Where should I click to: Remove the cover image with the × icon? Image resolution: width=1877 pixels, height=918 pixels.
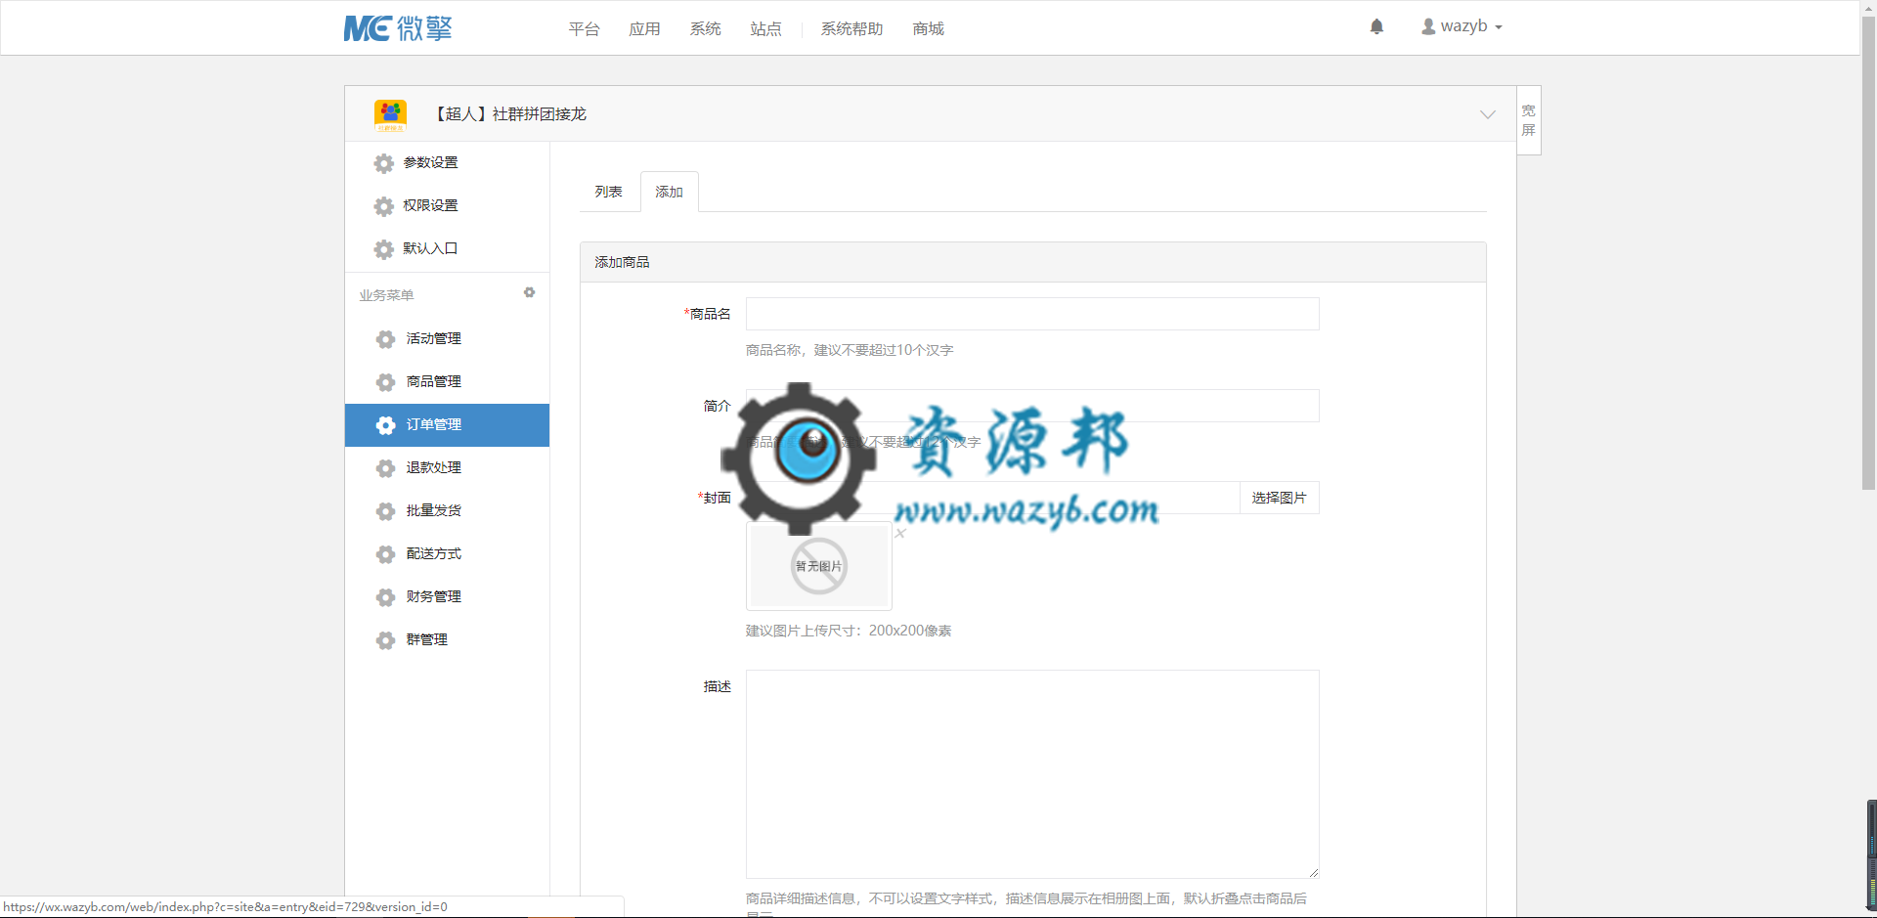click(900, 533)
